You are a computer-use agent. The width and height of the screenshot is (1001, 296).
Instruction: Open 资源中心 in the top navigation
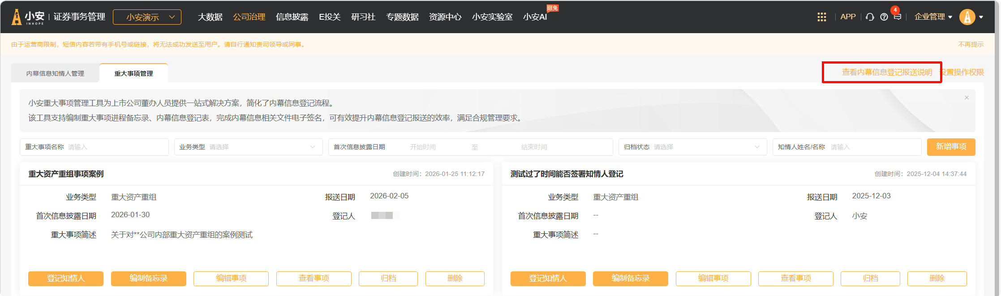coord(445,17)
